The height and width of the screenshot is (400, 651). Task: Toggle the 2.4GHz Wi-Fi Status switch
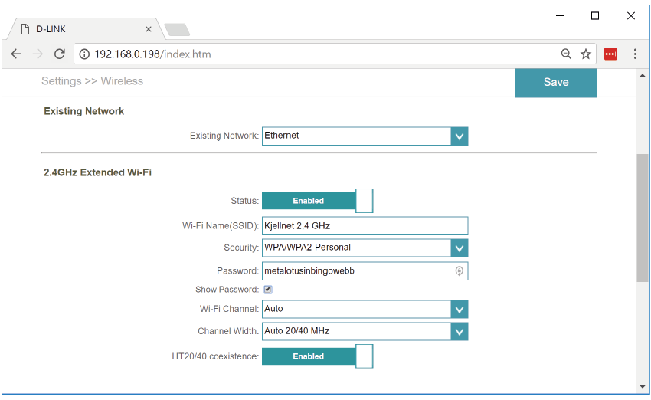317,201
